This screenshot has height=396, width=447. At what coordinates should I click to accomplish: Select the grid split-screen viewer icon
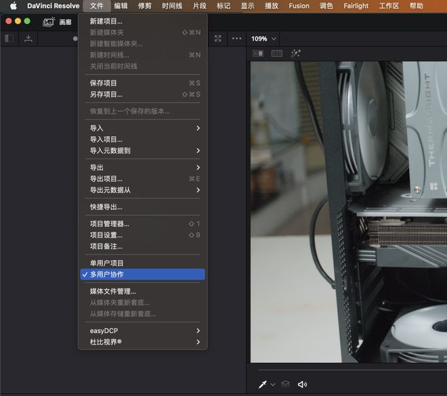(277, 53)
